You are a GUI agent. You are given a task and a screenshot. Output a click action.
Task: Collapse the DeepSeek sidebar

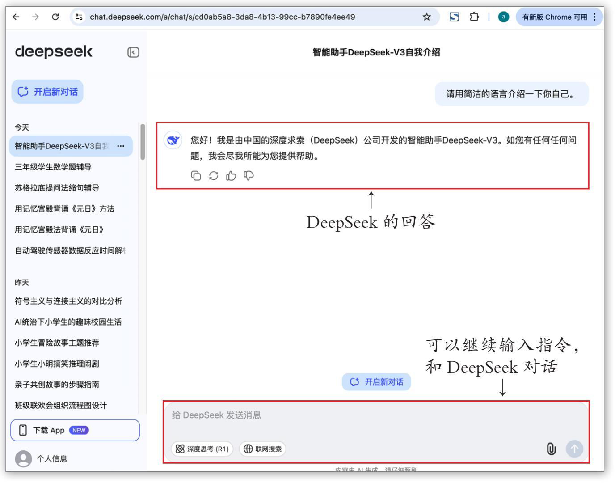[133, 52]
